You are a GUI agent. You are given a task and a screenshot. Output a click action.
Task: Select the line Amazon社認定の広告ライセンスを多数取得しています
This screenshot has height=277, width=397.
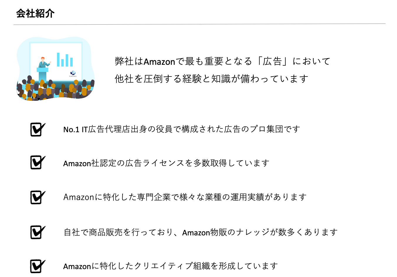pos(166,163)
